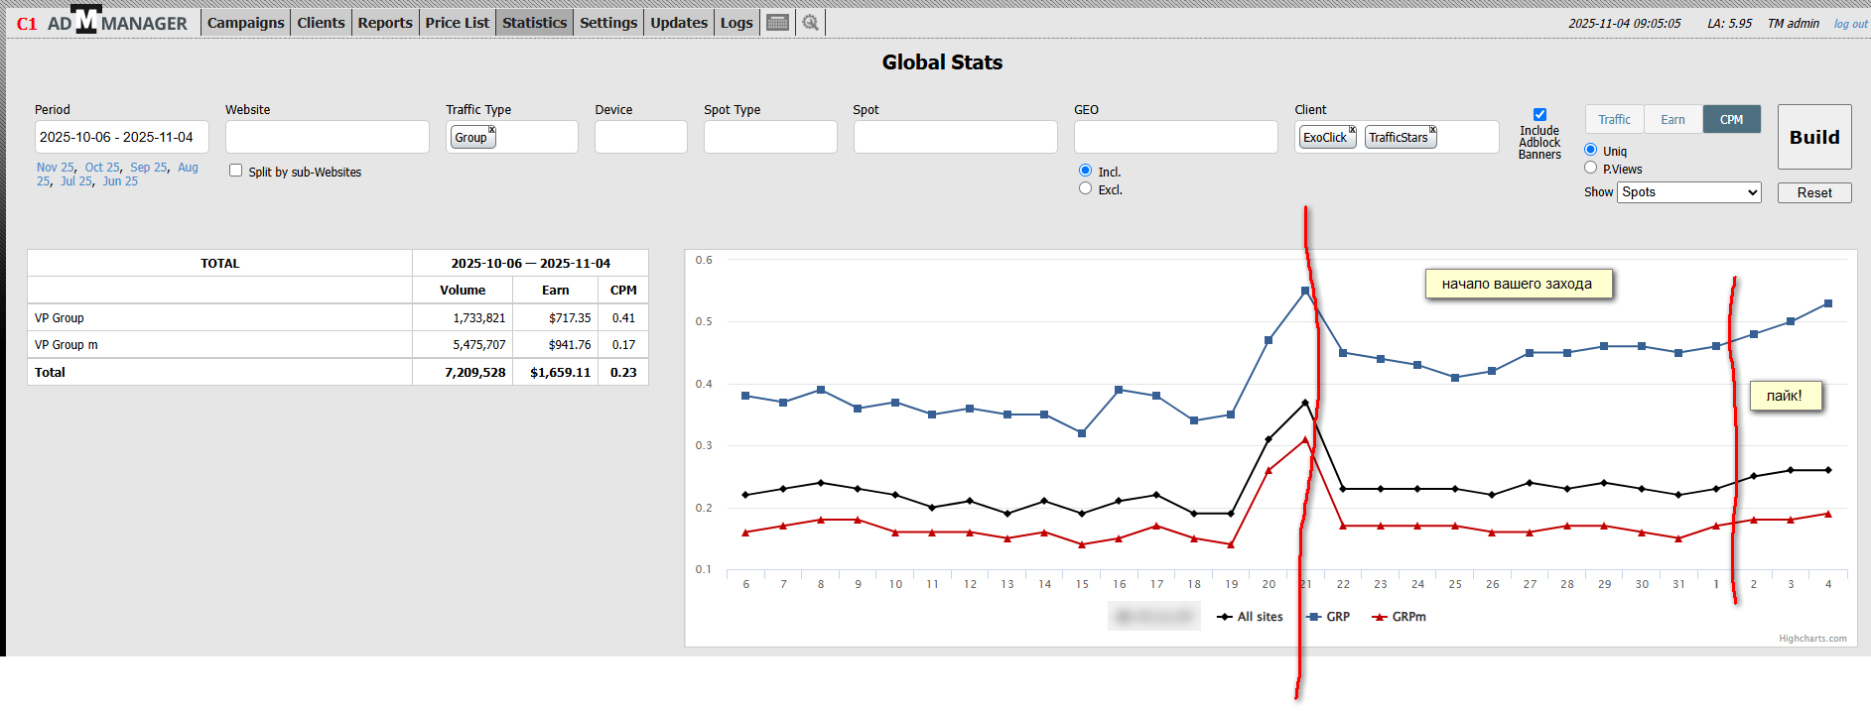Click the Period date range field

pos(121,137)
